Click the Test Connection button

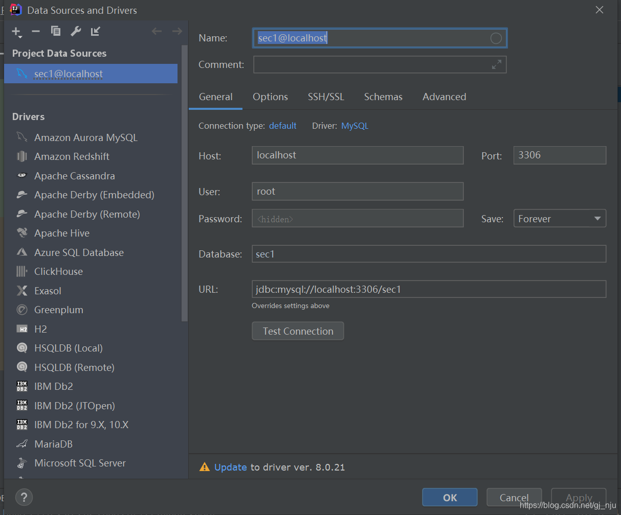pyautogui.click(x=298, y=331)
